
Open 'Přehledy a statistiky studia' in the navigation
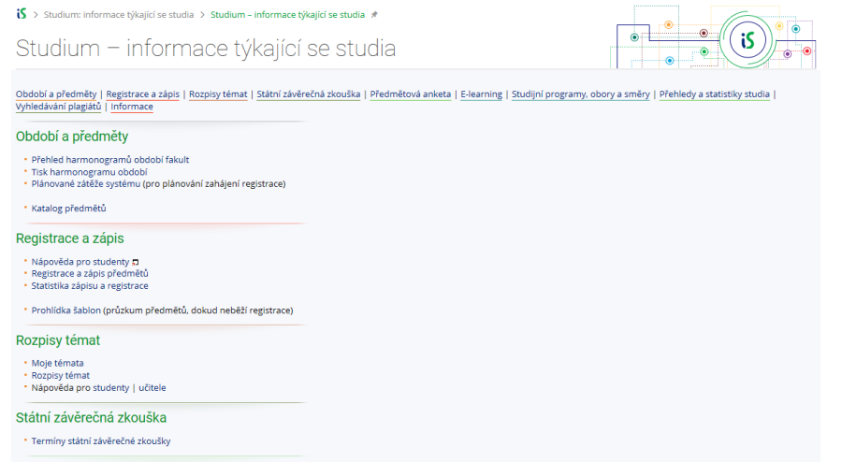coord(715,94)
